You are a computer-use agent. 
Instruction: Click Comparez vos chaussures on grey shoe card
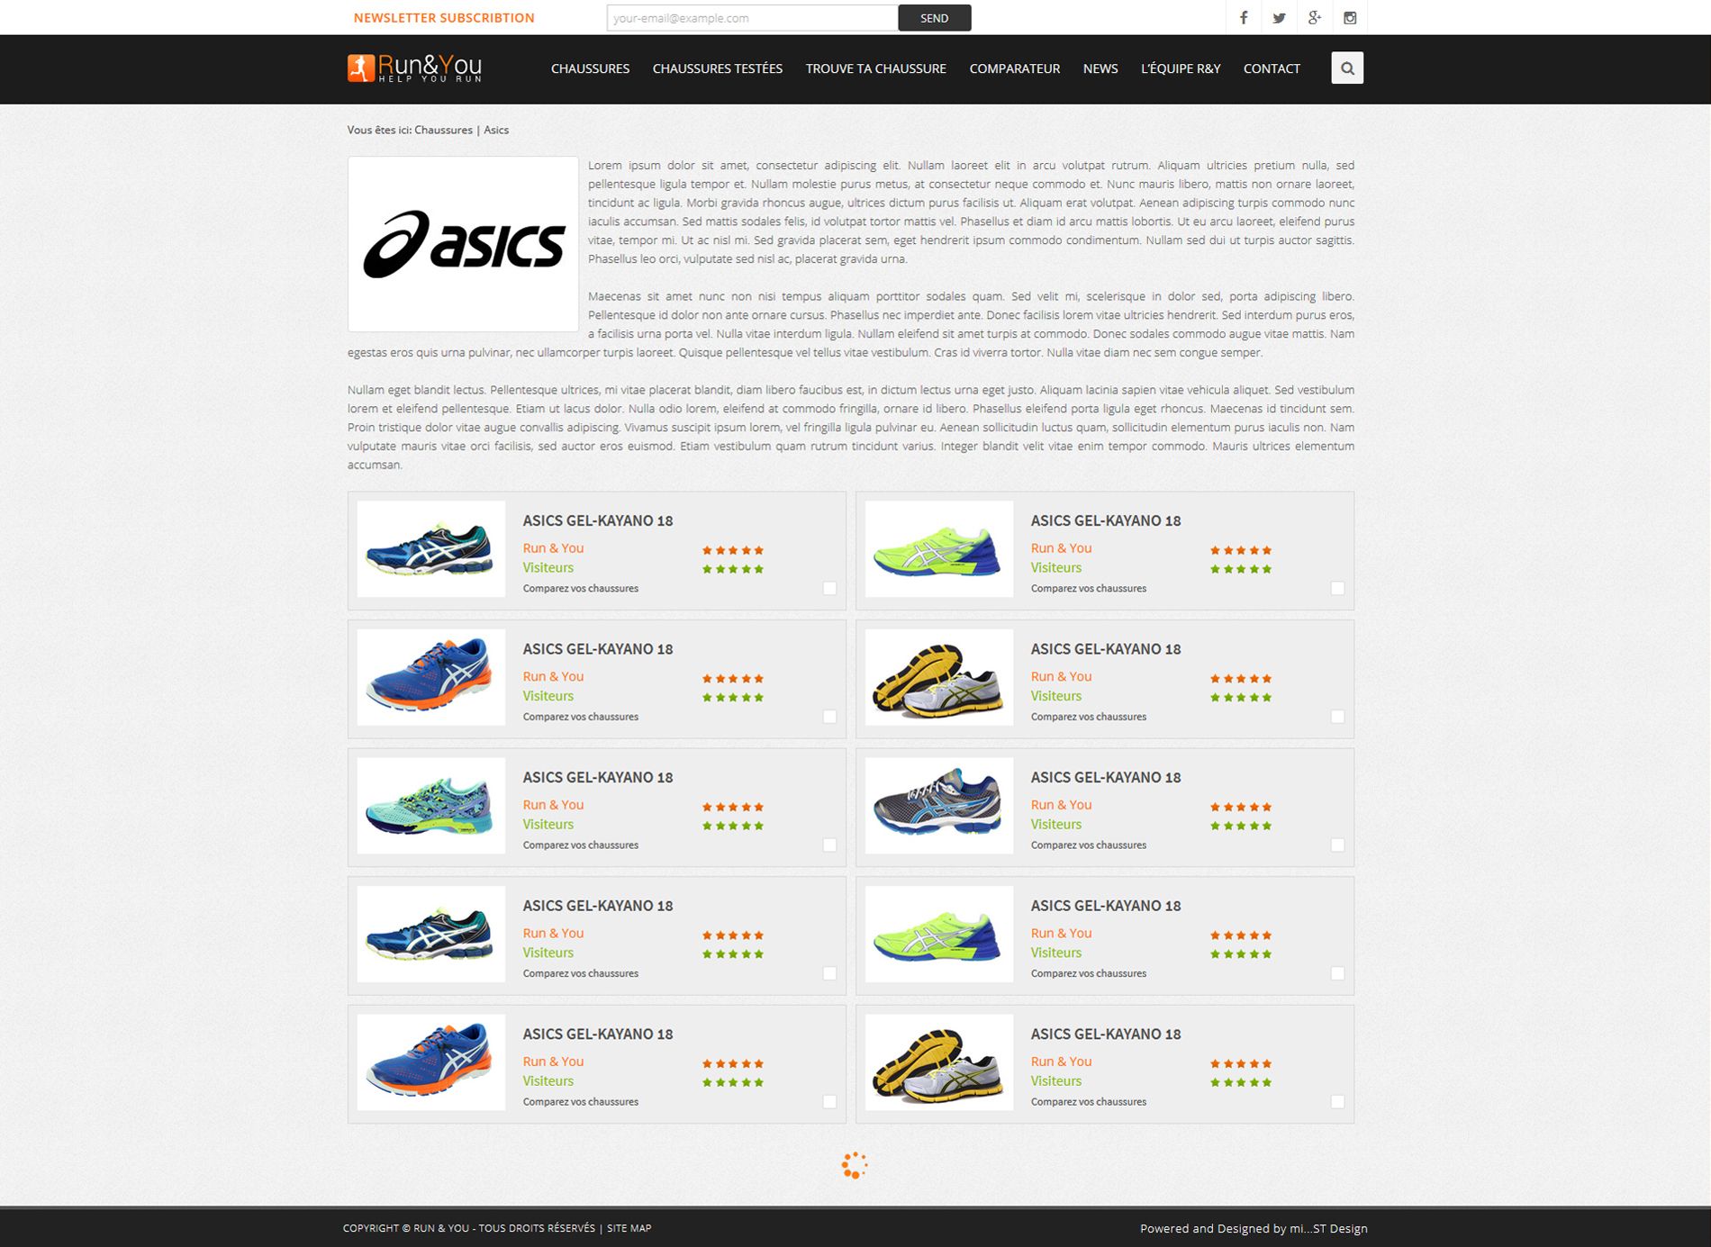point(1088,845)
